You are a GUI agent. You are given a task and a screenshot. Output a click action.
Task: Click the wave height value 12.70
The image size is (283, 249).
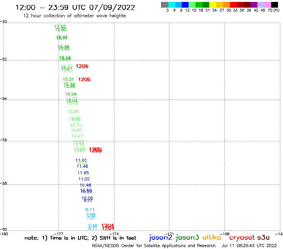click(76, 125)
